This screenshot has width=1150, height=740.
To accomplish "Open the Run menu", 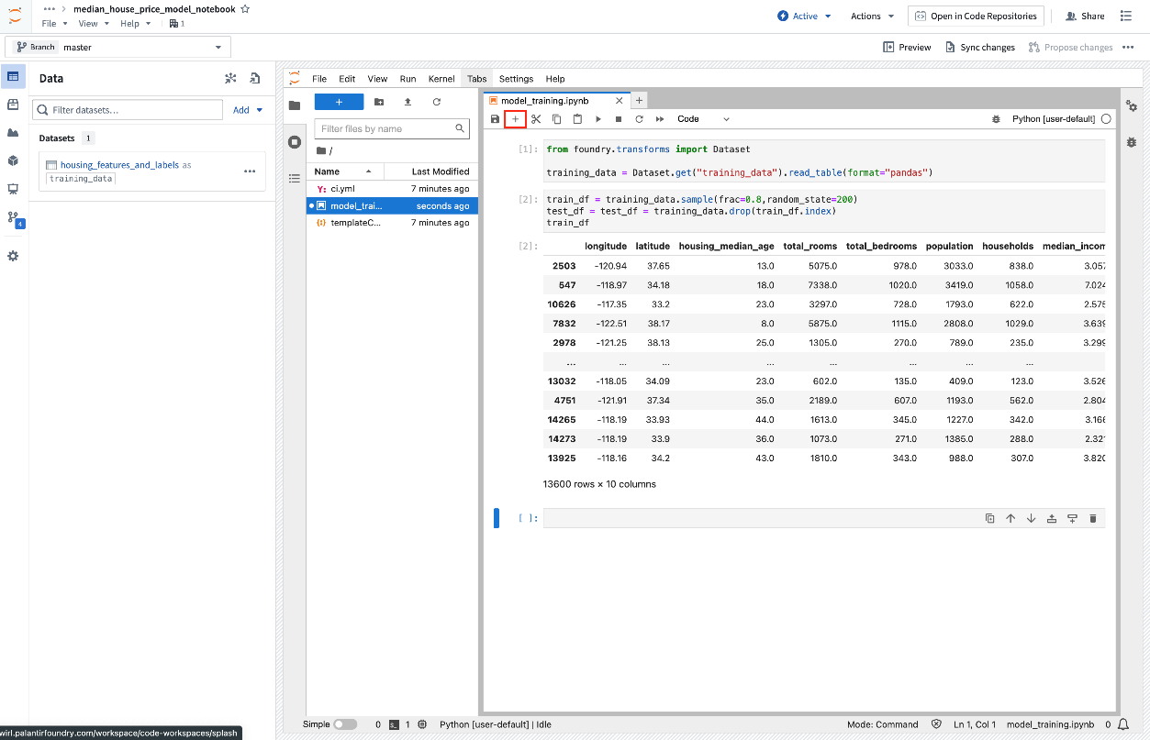I will click(408, 79).
